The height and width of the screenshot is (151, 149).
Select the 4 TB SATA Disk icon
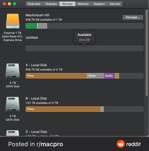pos(13,71)
